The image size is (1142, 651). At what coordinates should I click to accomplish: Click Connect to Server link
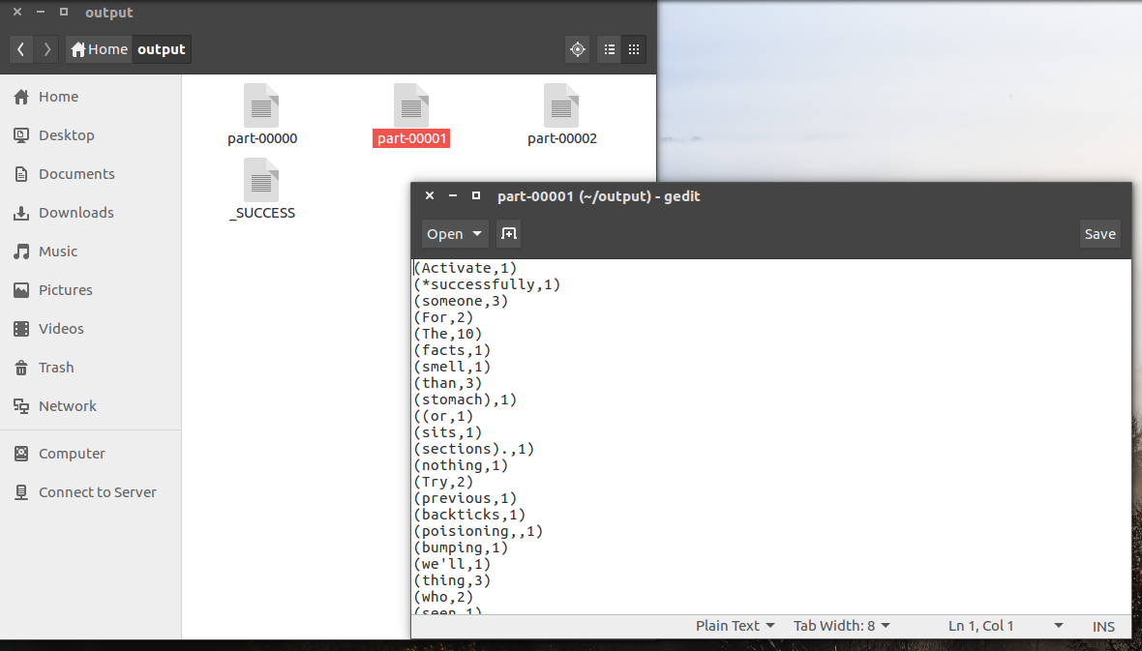tap(97, 491)
